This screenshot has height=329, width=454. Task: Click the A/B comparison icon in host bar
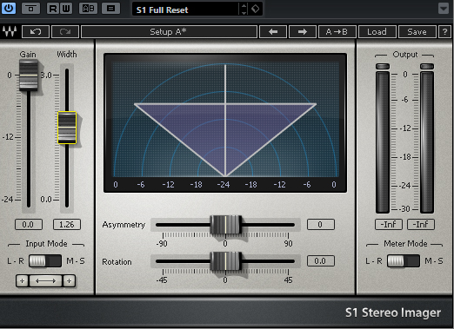coord(88,9)
